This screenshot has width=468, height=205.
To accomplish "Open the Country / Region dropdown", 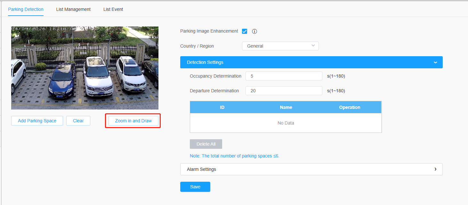I will [x=280, y=46].
